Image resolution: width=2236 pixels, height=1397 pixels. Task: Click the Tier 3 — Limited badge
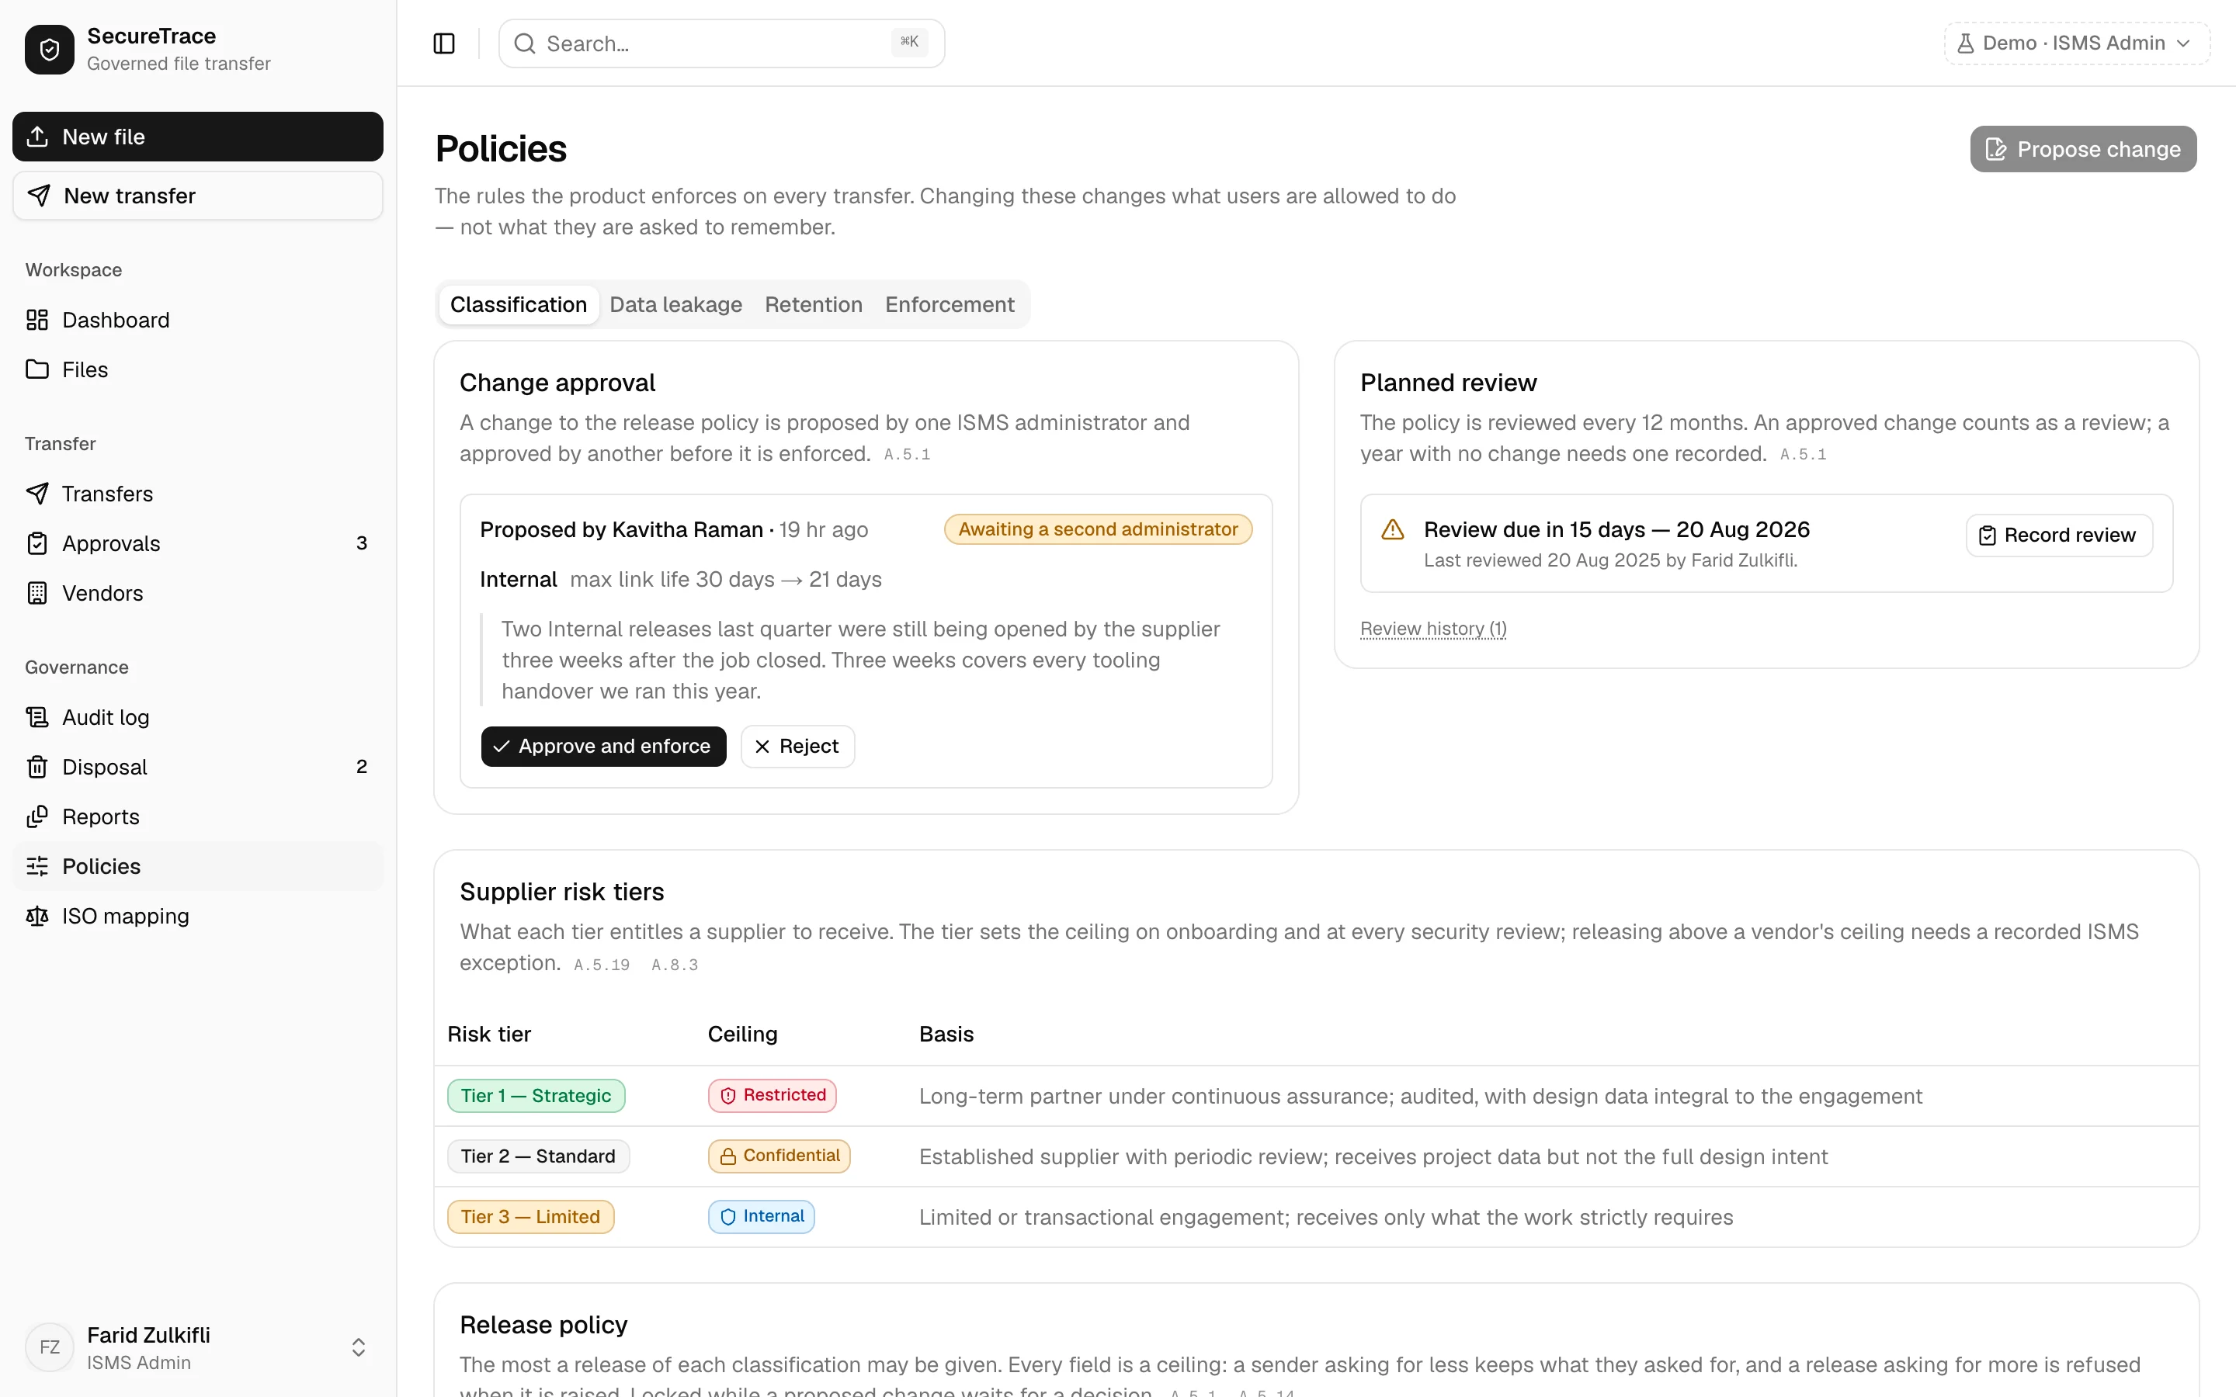[x=530, y=1218]
